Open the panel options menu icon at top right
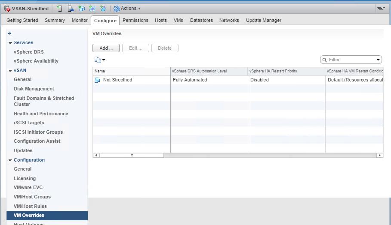 [x=381, y=9]
